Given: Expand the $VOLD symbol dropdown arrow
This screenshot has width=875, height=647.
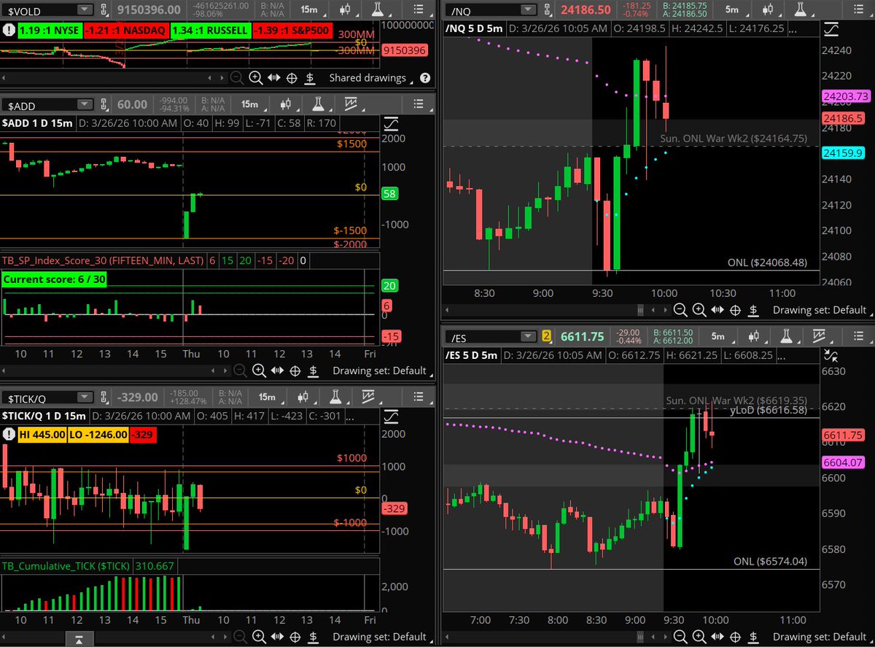Looking at the screenshot, I should (85, 9).
